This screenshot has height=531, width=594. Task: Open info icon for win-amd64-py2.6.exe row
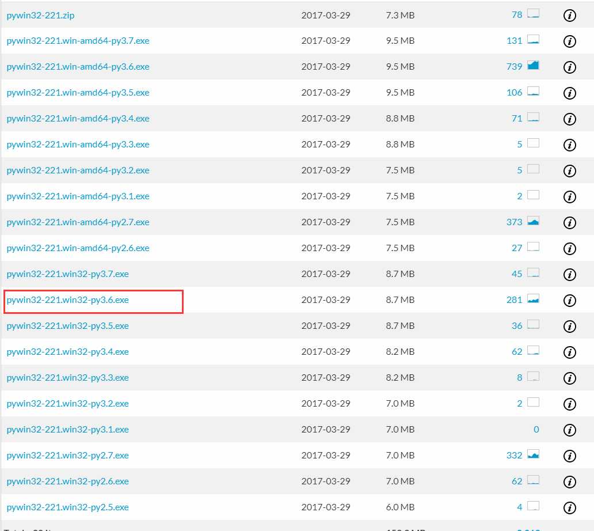coord(570,249)
